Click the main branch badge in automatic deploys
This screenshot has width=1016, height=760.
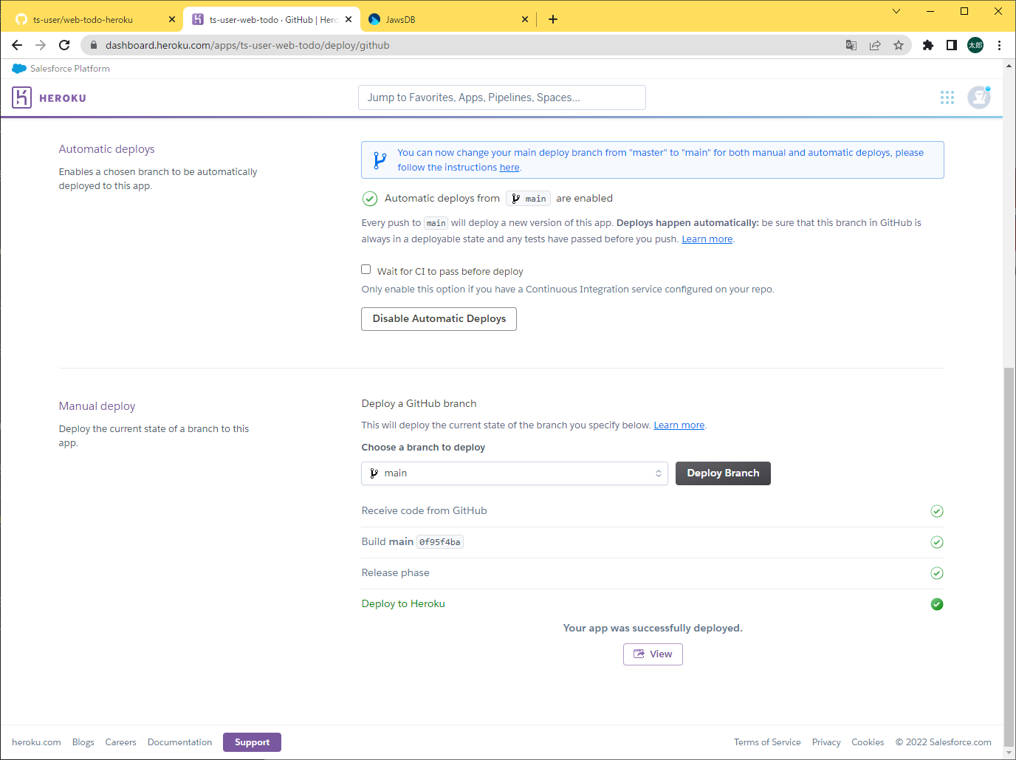[529, 199]
